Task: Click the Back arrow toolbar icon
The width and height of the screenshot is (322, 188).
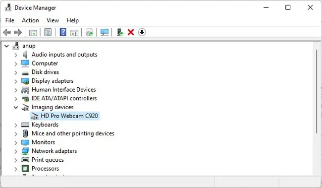Action: pyautogui.click(x=7, y=32)
